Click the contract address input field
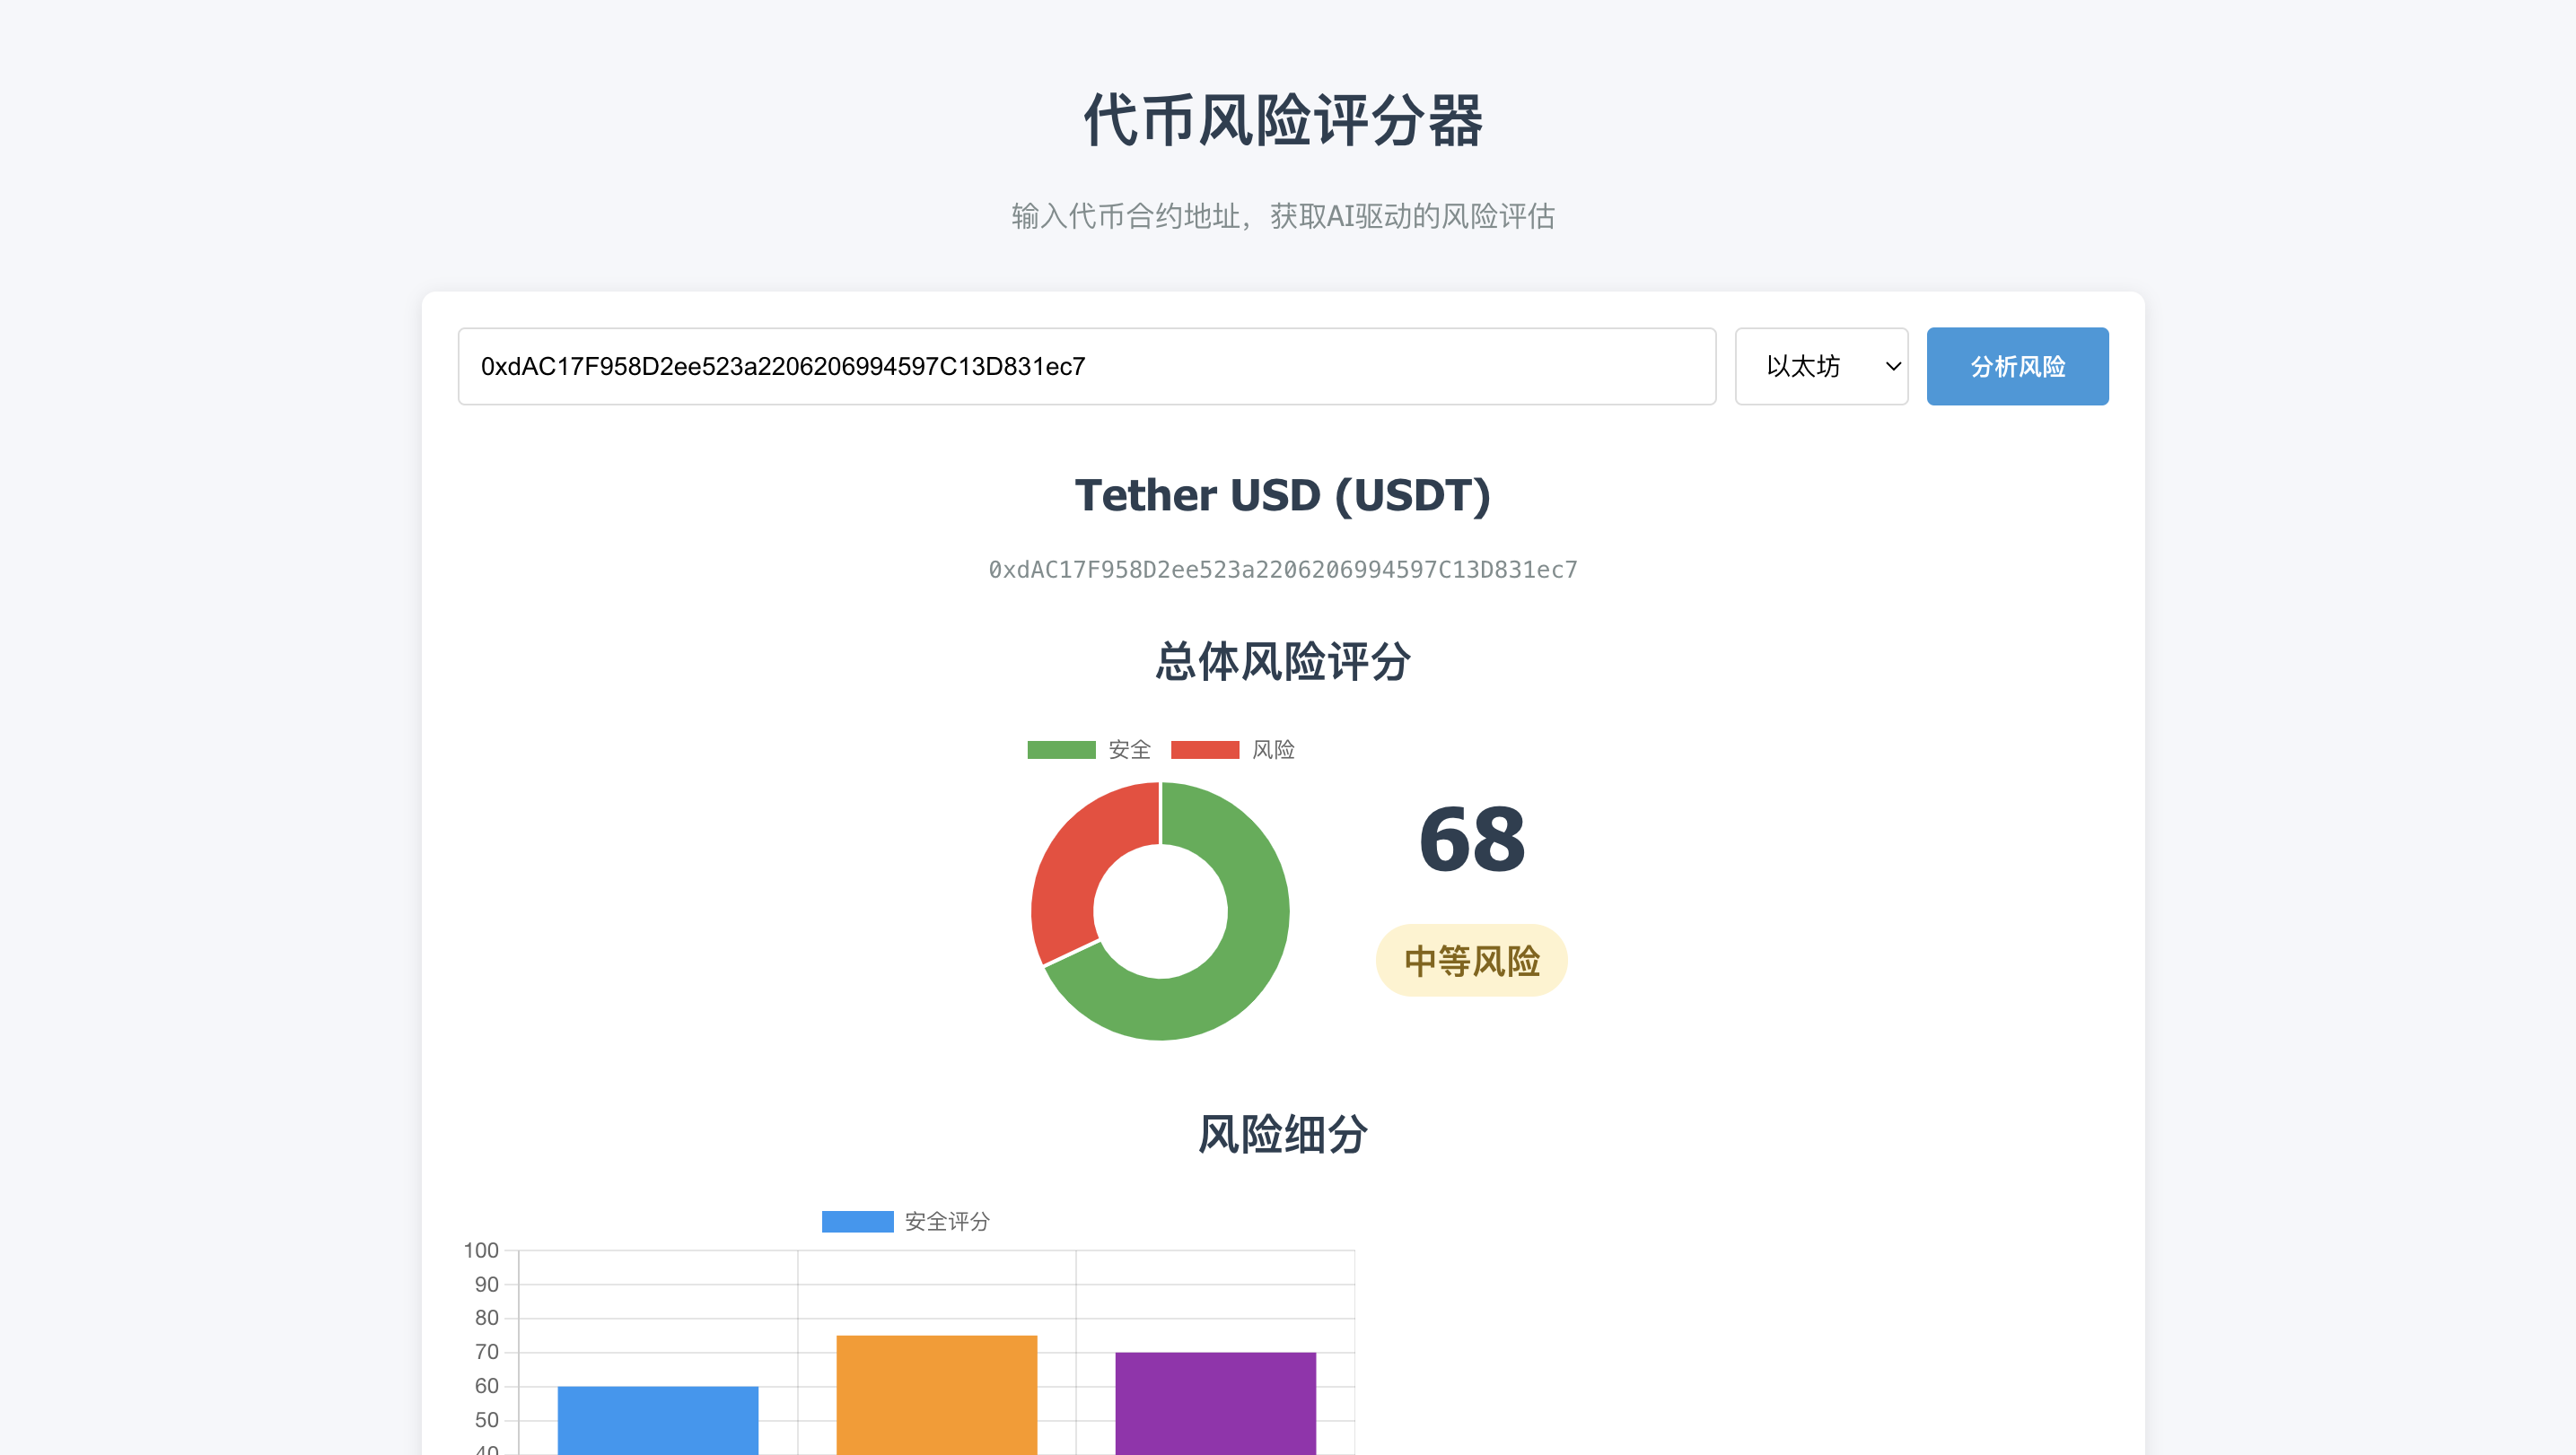The image size is (2576, 1455). (x=1086, y=366)
